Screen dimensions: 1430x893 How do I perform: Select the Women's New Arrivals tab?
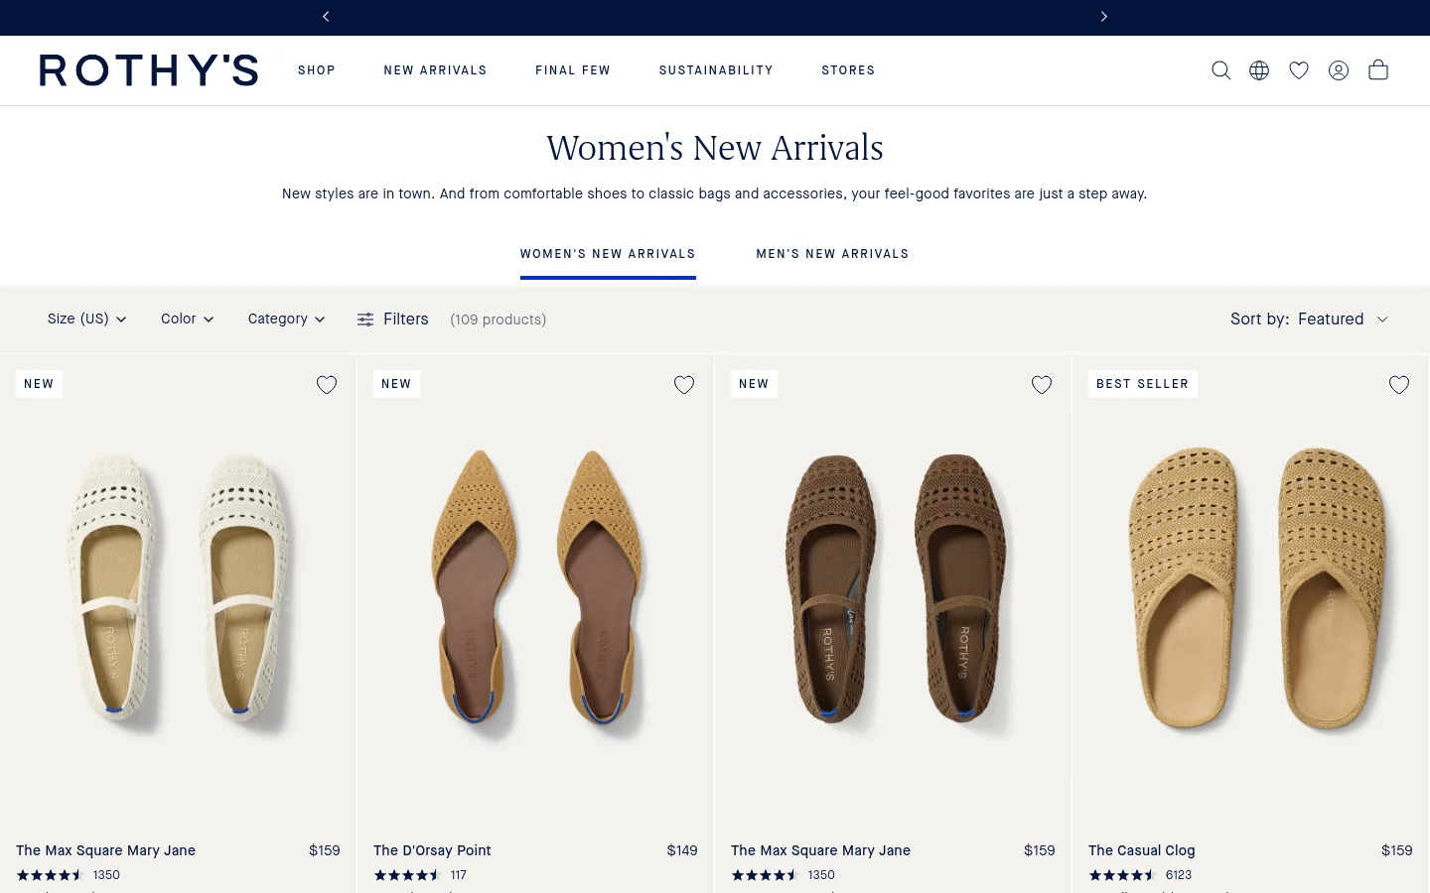pyautogui.click(x=608, y=254)
